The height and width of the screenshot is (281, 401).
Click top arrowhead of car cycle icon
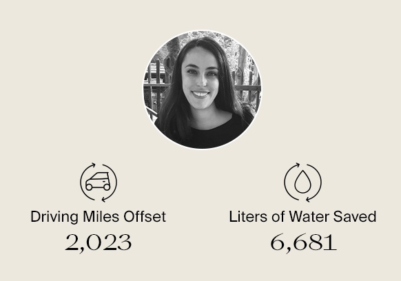pyautogui.click(x=93, y=165)
